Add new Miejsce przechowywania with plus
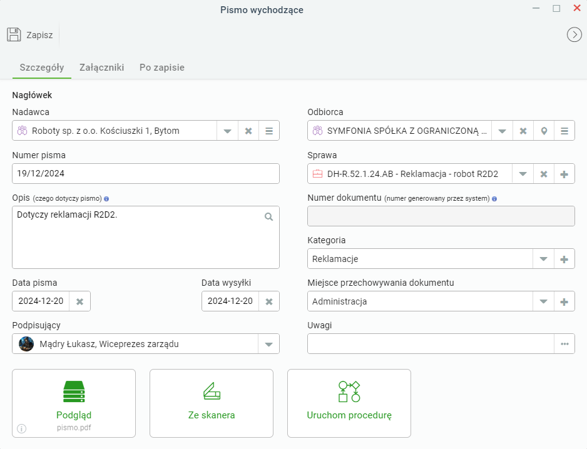587x449 pixels. (x=564, y=301)
